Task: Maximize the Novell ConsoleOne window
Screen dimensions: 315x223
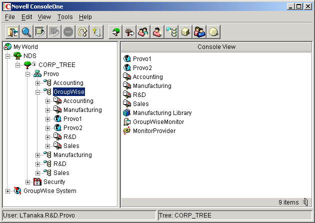Action: coord(298,6)
